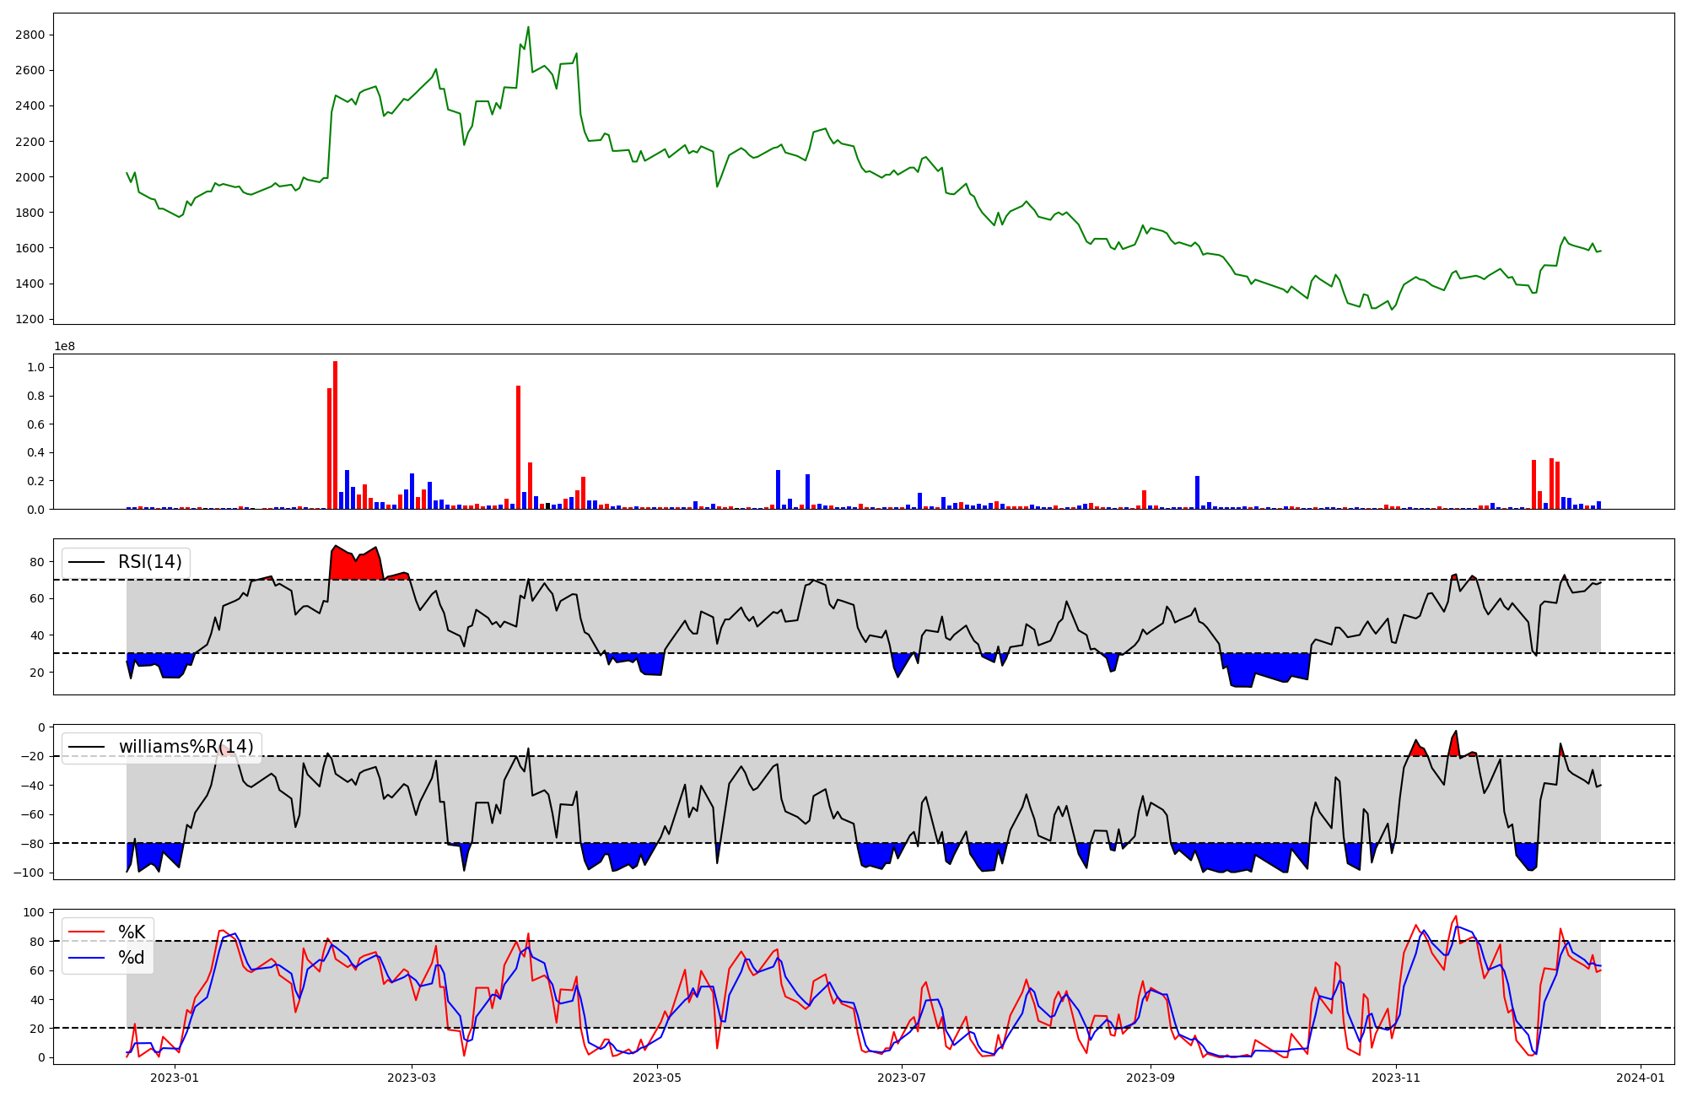The height and width of the screenshot is (1097, 1687).
Task: Click the blue %d legend line swatch
Action: [x=87, y=958]
